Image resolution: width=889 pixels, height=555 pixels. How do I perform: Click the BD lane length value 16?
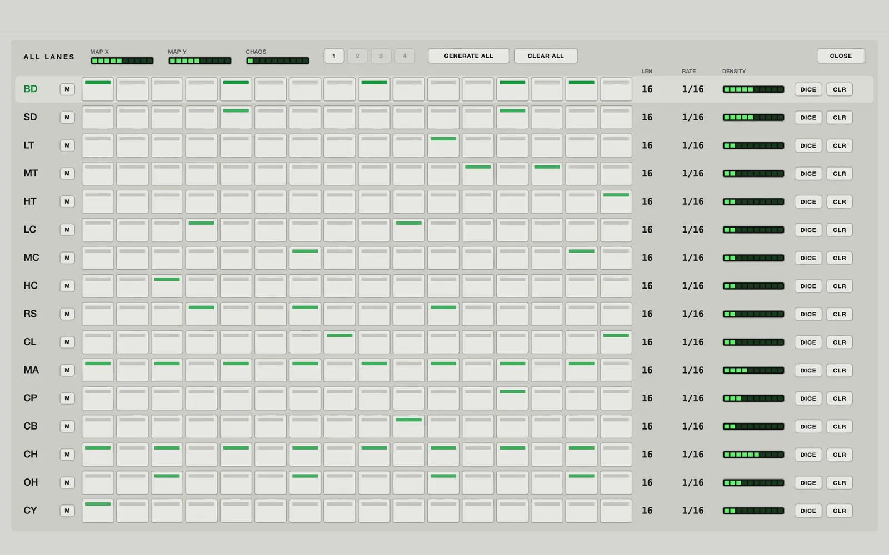click(x=647, y=89)
